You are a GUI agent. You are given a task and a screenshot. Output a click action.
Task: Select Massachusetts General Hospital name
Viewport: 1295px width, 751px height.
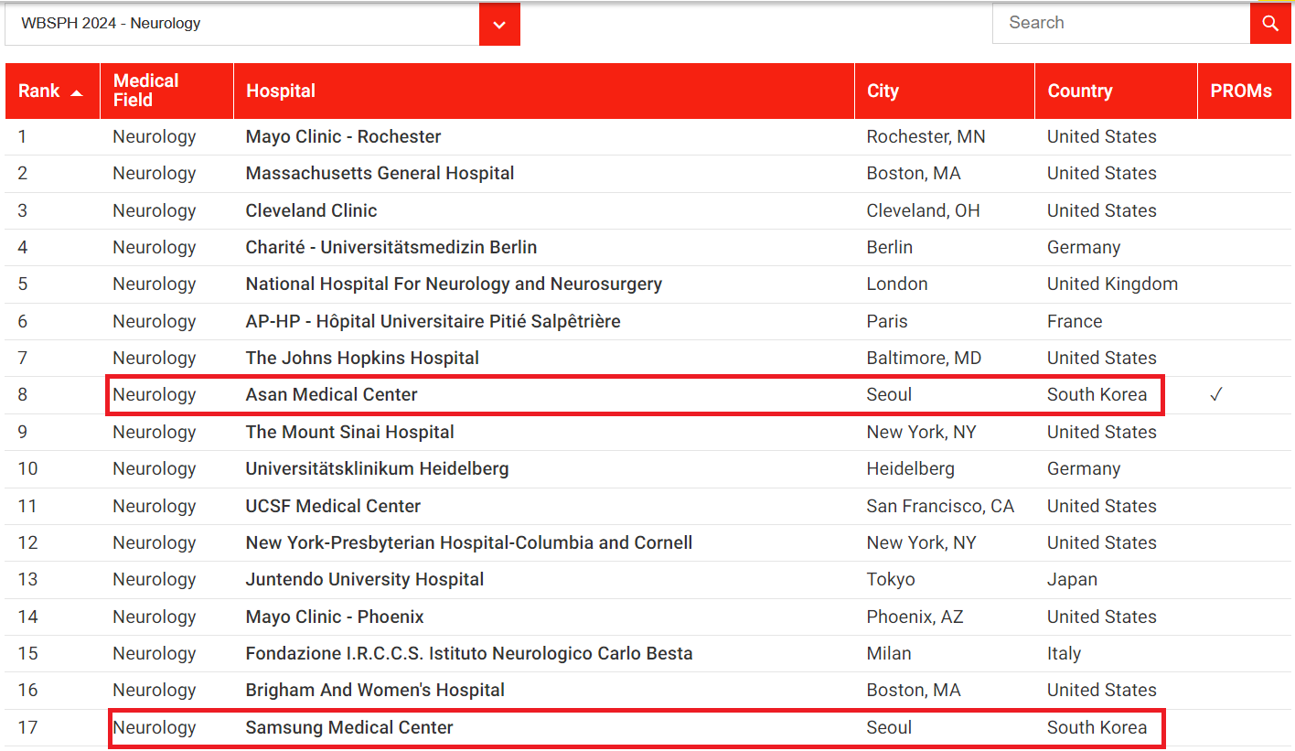point(380,173)
